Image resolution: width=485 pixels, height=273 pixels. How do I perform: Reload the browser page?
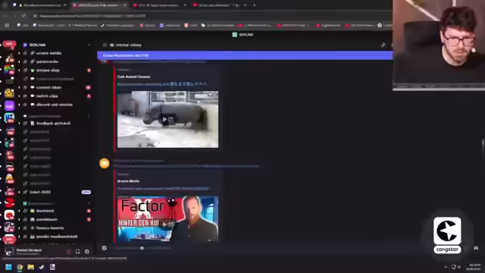[x=24, y=16]
